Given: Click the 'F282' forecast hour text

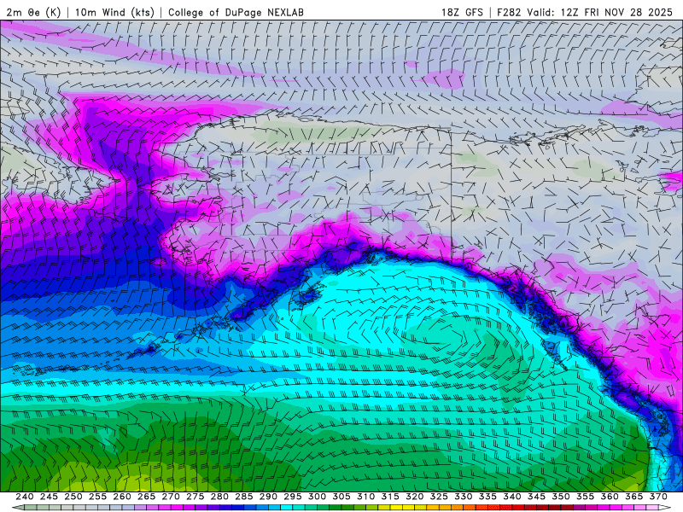Looking at the screenshot, I should point(509,12).
